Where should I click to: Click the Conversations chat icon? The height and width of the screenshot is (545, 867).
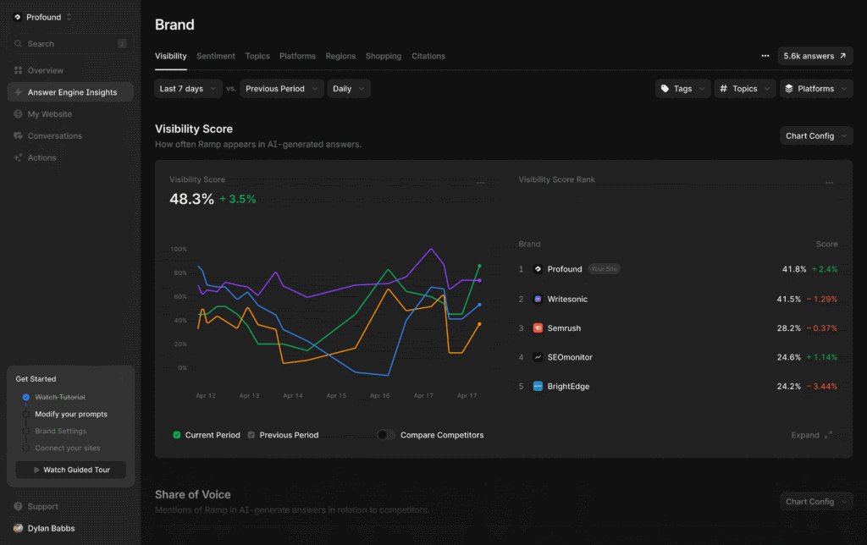pos(18,136)
